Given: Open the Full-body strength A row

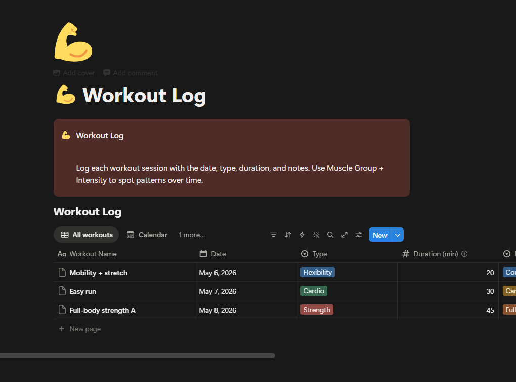Looking at the screenshot, I should click(x=102, y=310).
